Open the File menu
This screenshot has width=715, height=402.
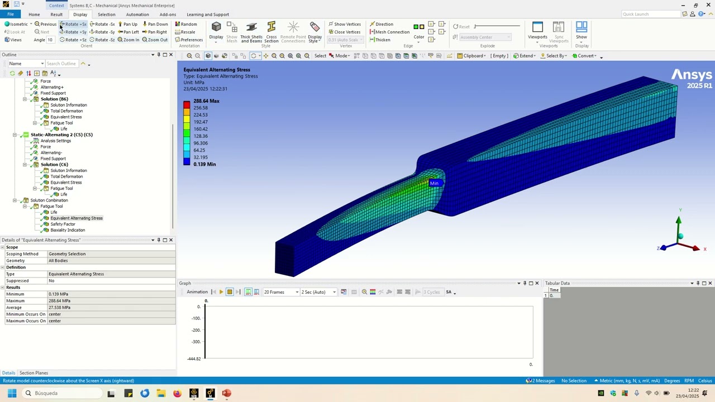[x=10, y=15]
